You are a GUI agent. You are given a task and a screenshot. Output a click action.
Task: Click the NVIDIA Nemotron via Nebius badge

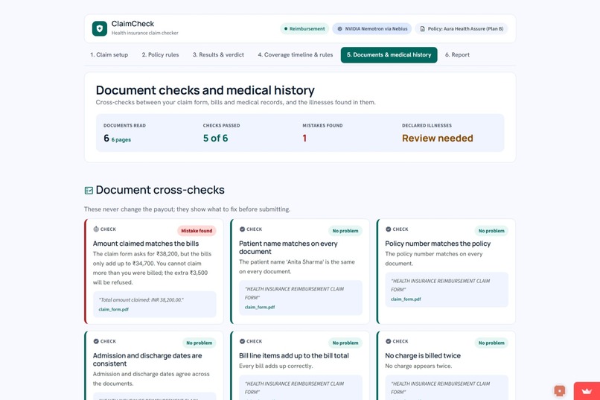[x=372, y=29]
